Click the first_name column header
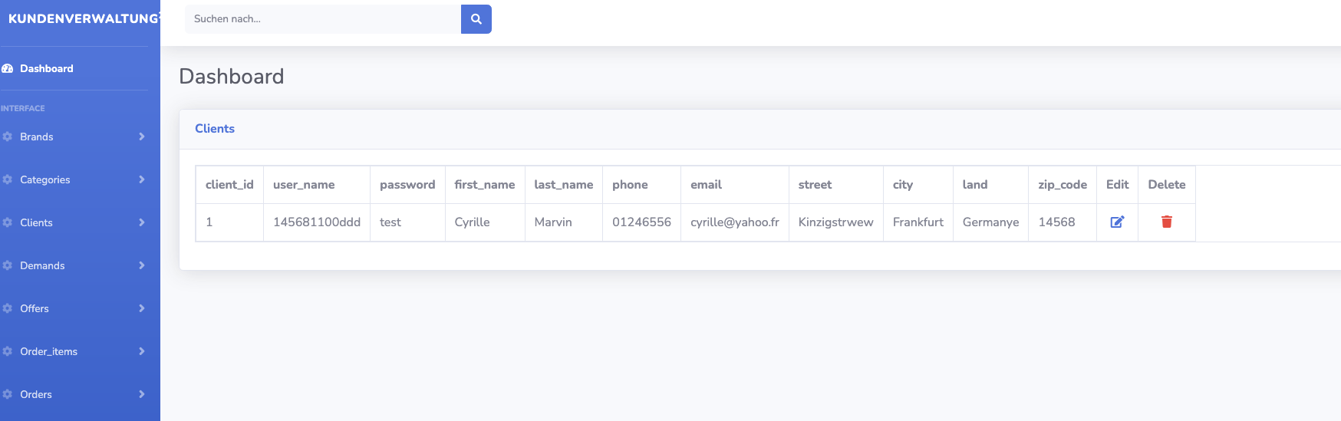This screenshot has height=421, width=1341. pos(485,185)
